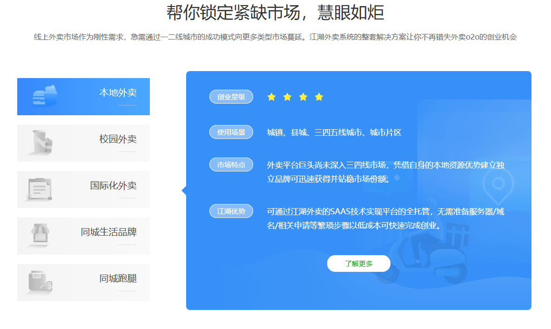Open the 国际化外卖 tab
Image resolution: width=551 pixels, height=329 pixels.
113,185
